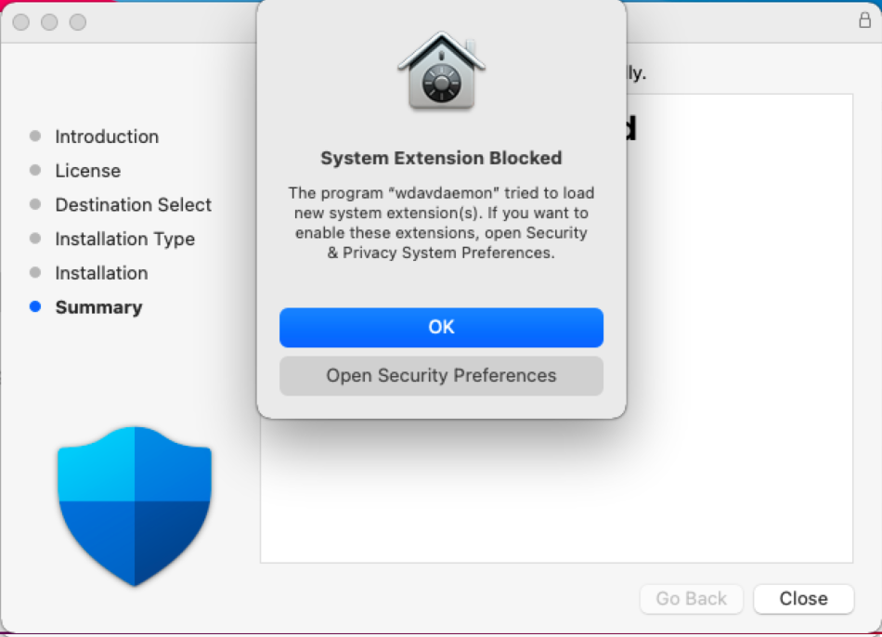Select the Installation Type step
The width and height of the screenshot is (882, 637).
125,240
